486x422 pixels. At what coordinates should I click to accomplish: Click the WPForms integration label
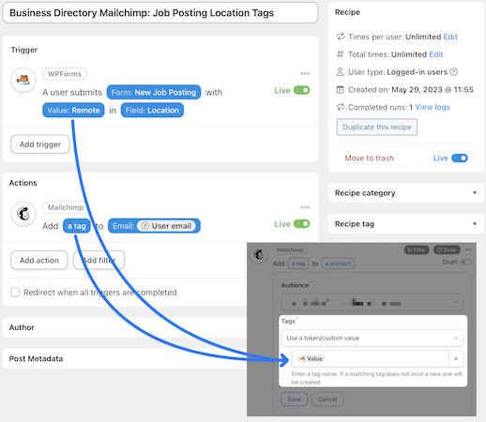click(x=65, y=74)
